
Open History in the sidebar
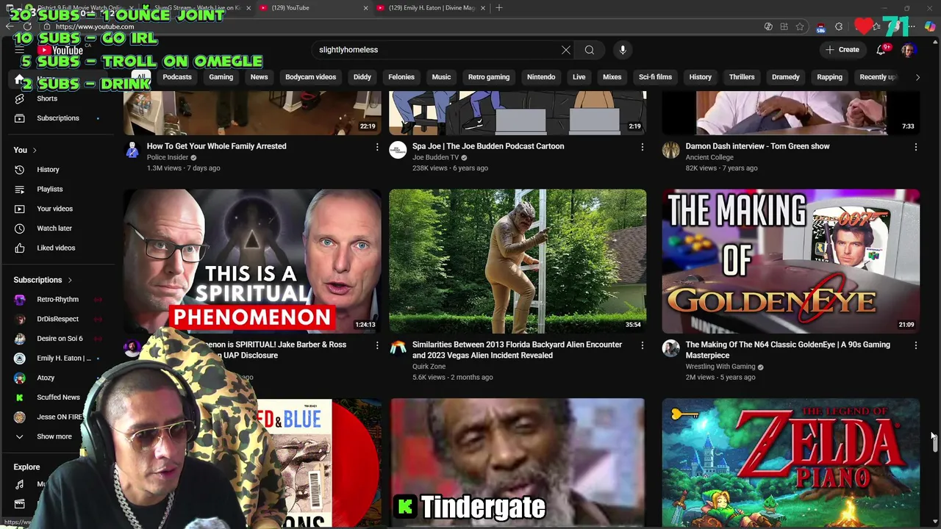48,170
